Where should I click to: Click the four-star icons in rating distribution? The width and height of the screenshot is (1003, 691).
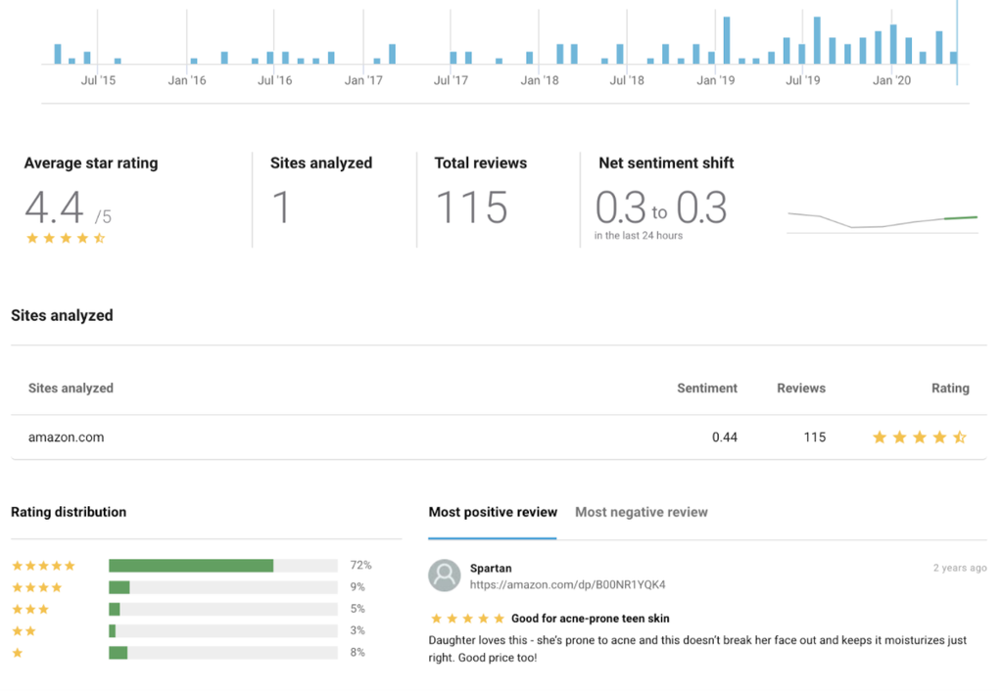pos(36,587)
